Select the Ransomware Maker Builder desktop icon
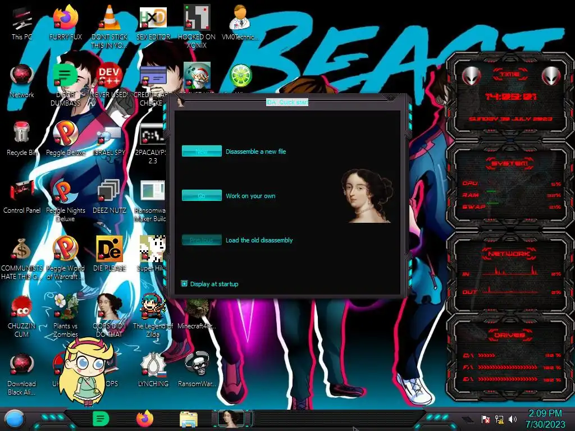 (151, 201)
